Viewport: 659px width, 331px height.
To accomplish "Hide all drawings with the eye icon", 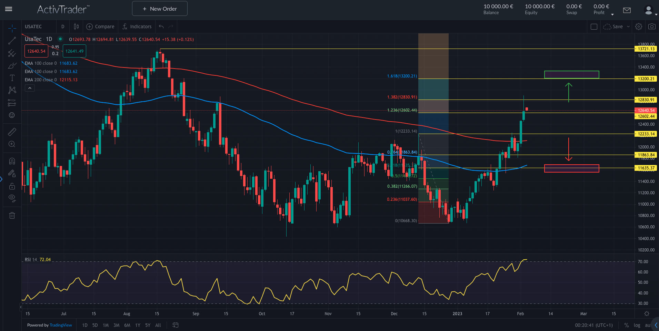I will click(12, 198).
